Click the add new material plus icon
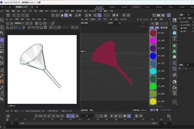Screen dimensions: 194x129 point(152,24)
